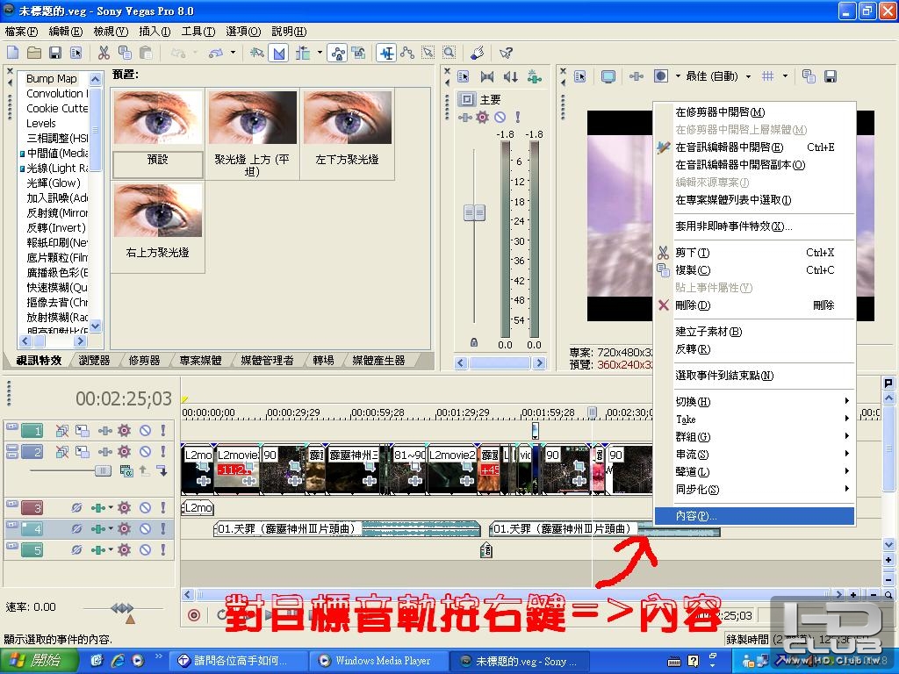The image size is (899, 674).
Task: Click compositing mode icon on track 2
Action: click(x=126, y=470)
